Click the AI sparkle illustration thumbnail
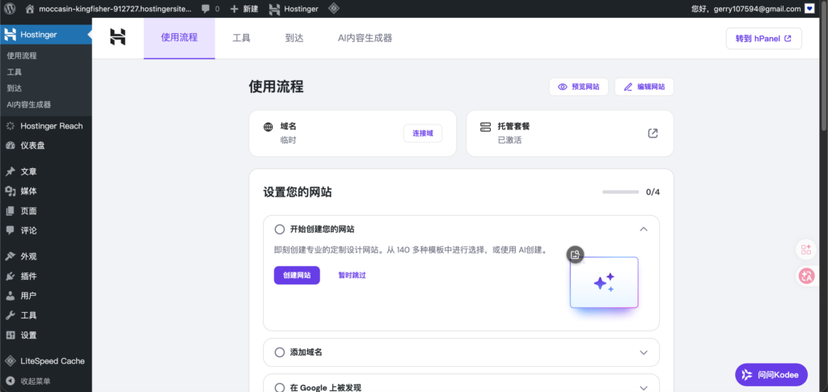828x392 pixels. (604, 283)
